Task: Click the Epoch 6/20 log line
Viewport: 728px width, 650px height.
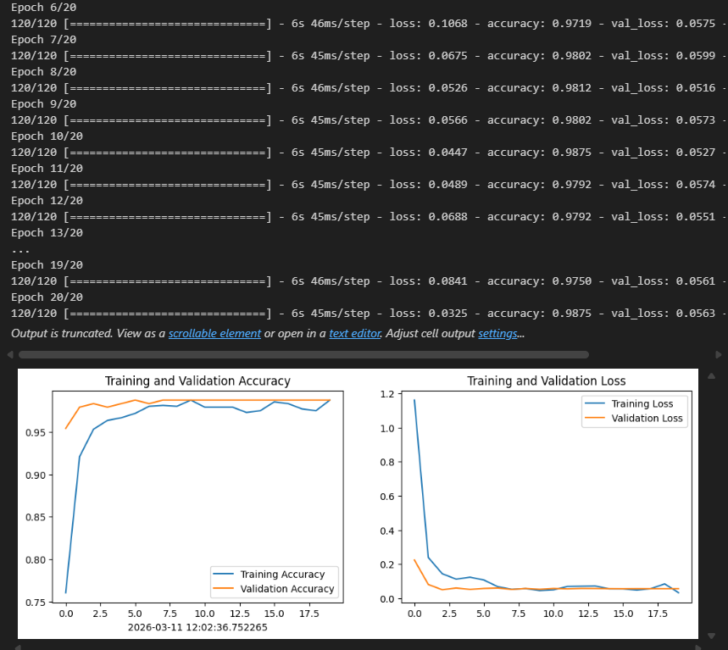Action: [x=43, y=8]
